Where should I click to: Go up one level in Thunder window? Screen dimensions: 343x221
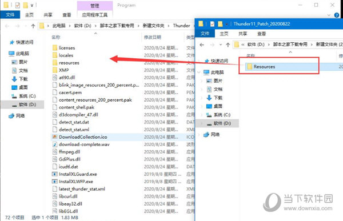(x=33, y=26)
